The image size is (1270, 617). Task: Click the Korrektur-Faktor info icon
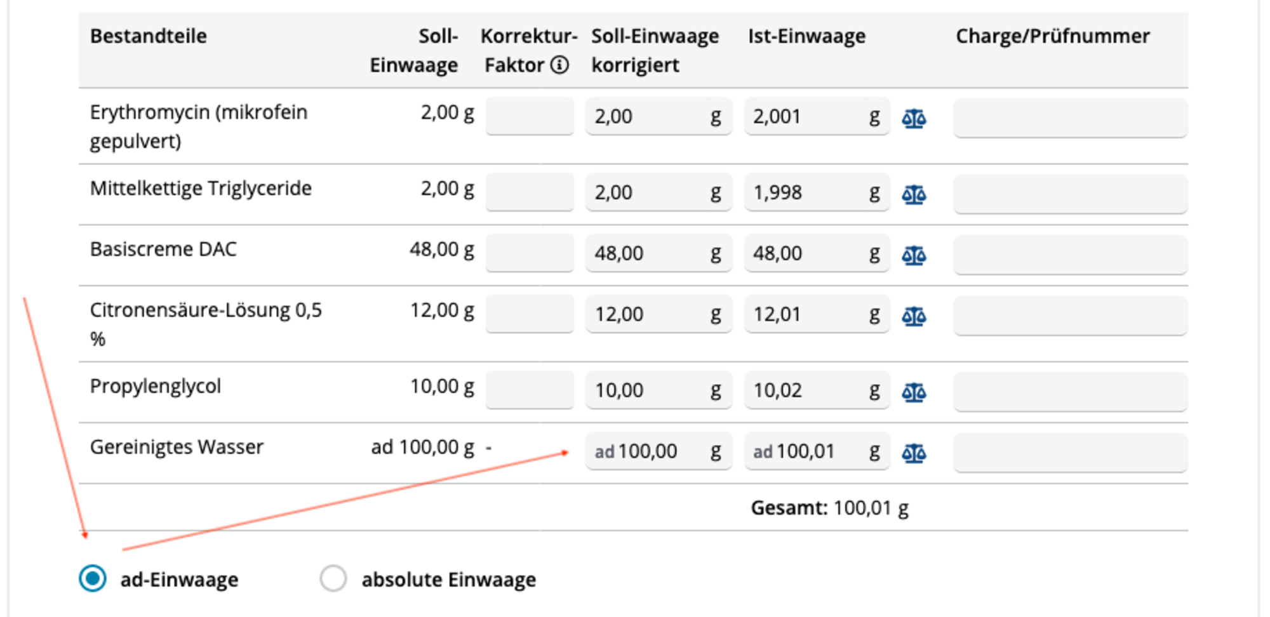pyautogui.click(x=559, y=65)
